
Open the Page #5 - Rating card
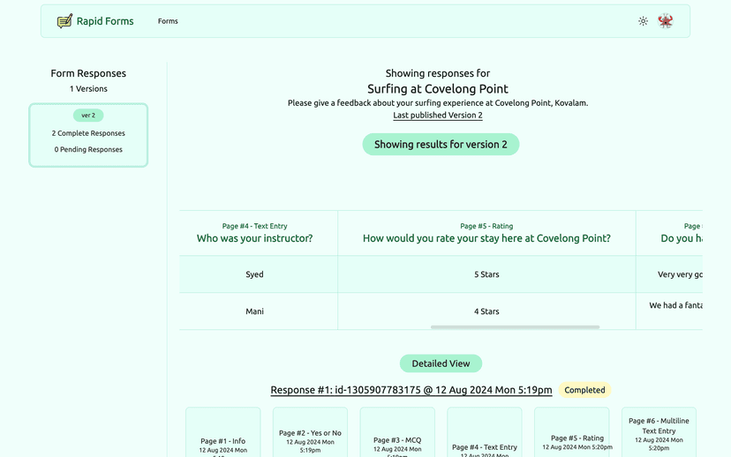coord(571,437)
